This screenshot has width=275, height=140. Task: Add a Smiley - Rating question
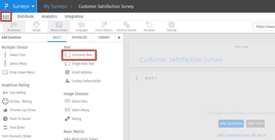tap(20, 101)
